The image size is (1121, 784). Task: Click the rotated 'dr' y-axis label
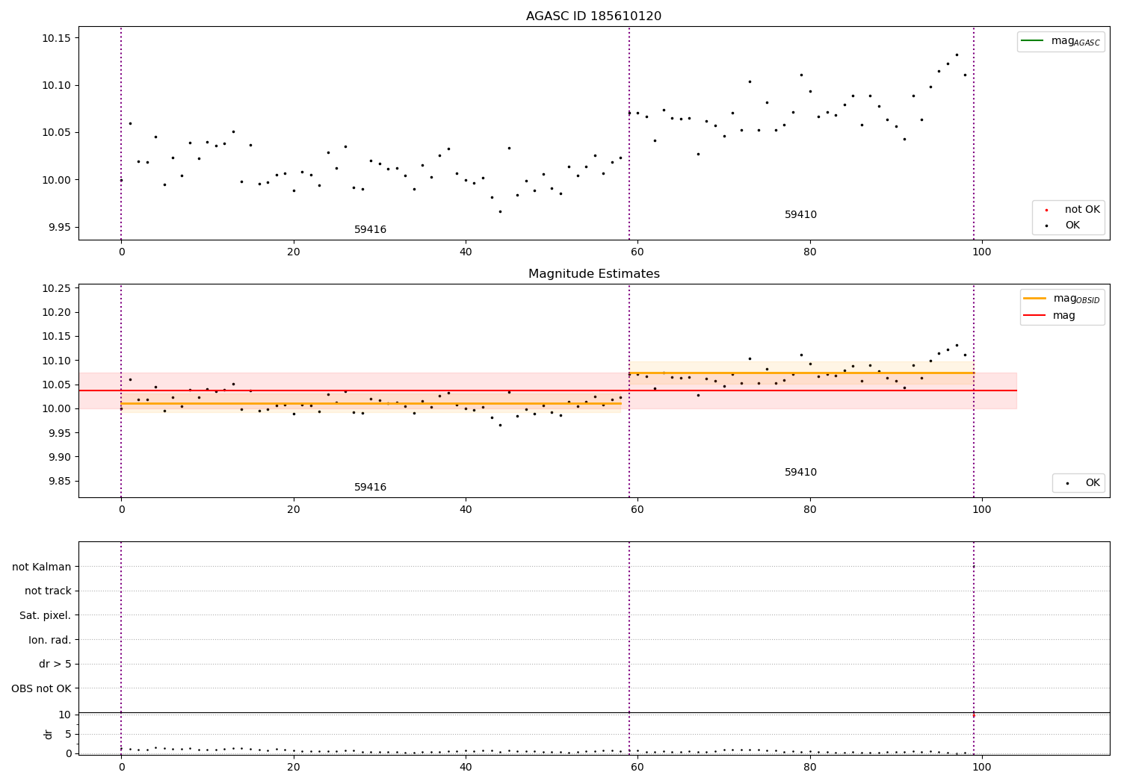click(49, 734)
